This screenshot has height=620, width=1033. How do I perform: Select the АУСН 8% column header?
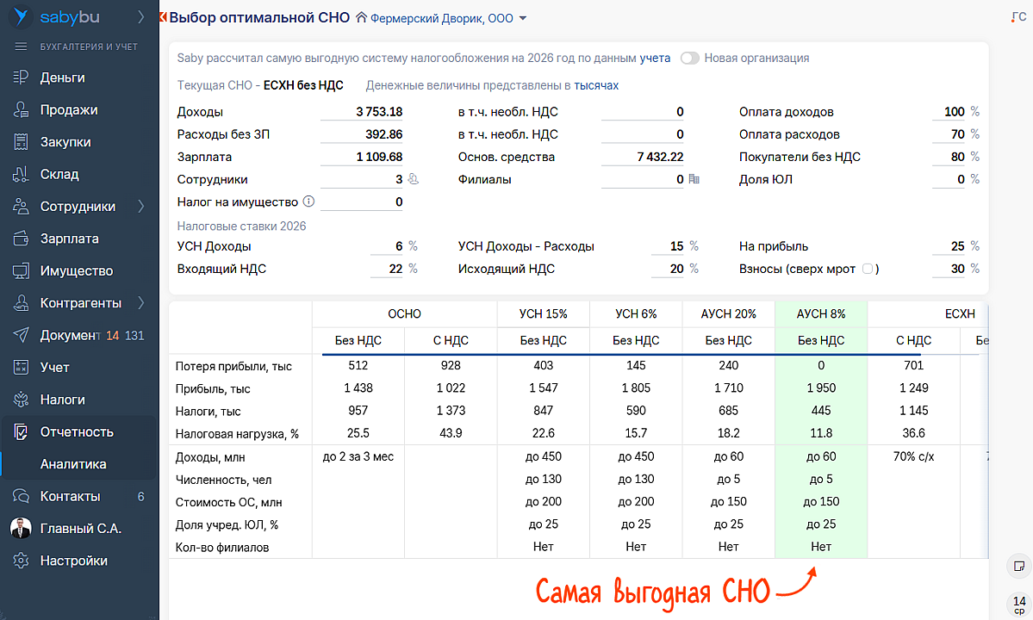coord(821,314)
